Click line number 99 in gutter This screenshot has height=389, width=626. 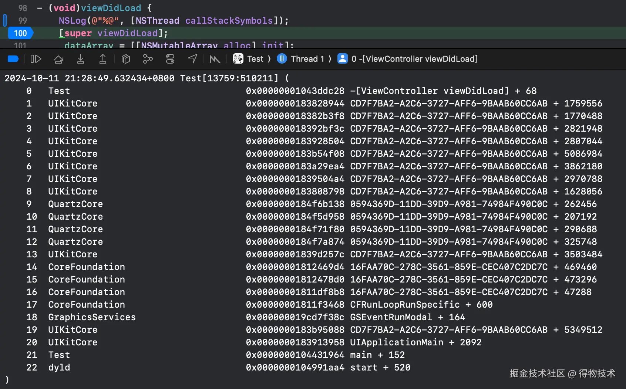click(23, 21)
